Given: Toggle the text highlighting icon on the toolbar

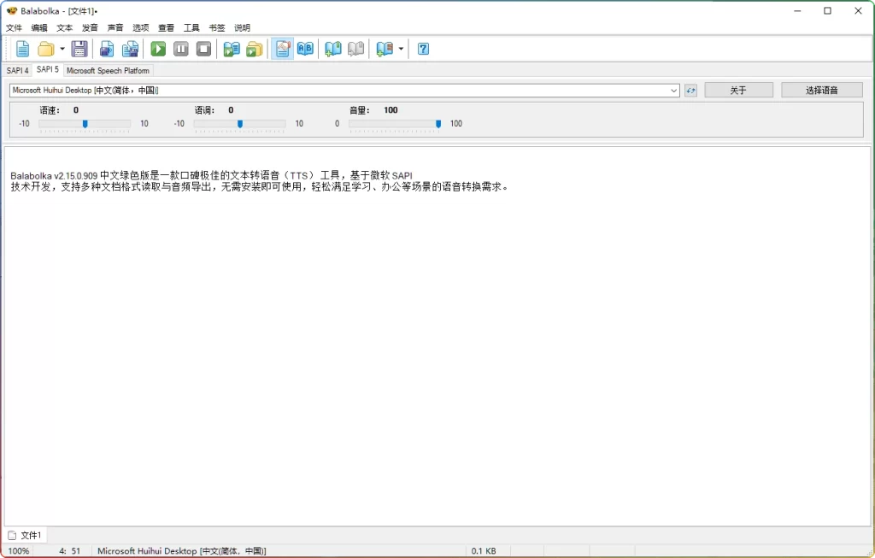Looking at the screenshot, I should [282, 49].
